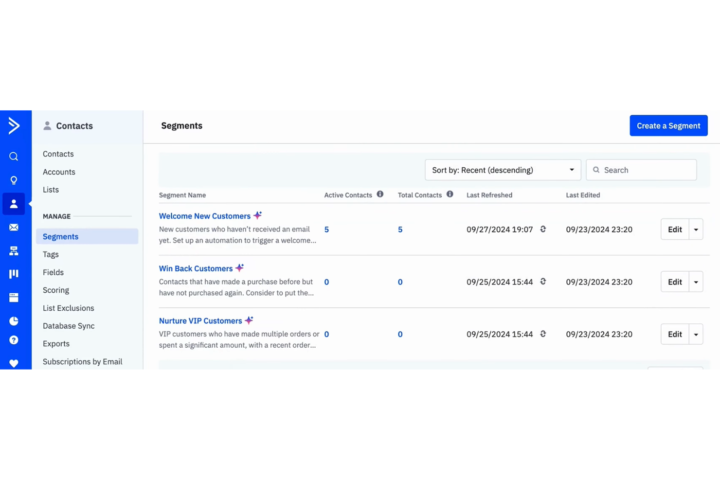Click the Create a Segment button
This screenshot has width=720, height=480.
[668, 125]
